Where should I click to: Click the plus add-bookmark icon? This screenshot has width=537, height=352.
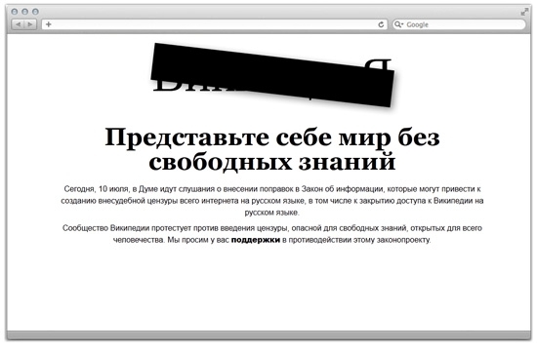click(x=48, y=24)
